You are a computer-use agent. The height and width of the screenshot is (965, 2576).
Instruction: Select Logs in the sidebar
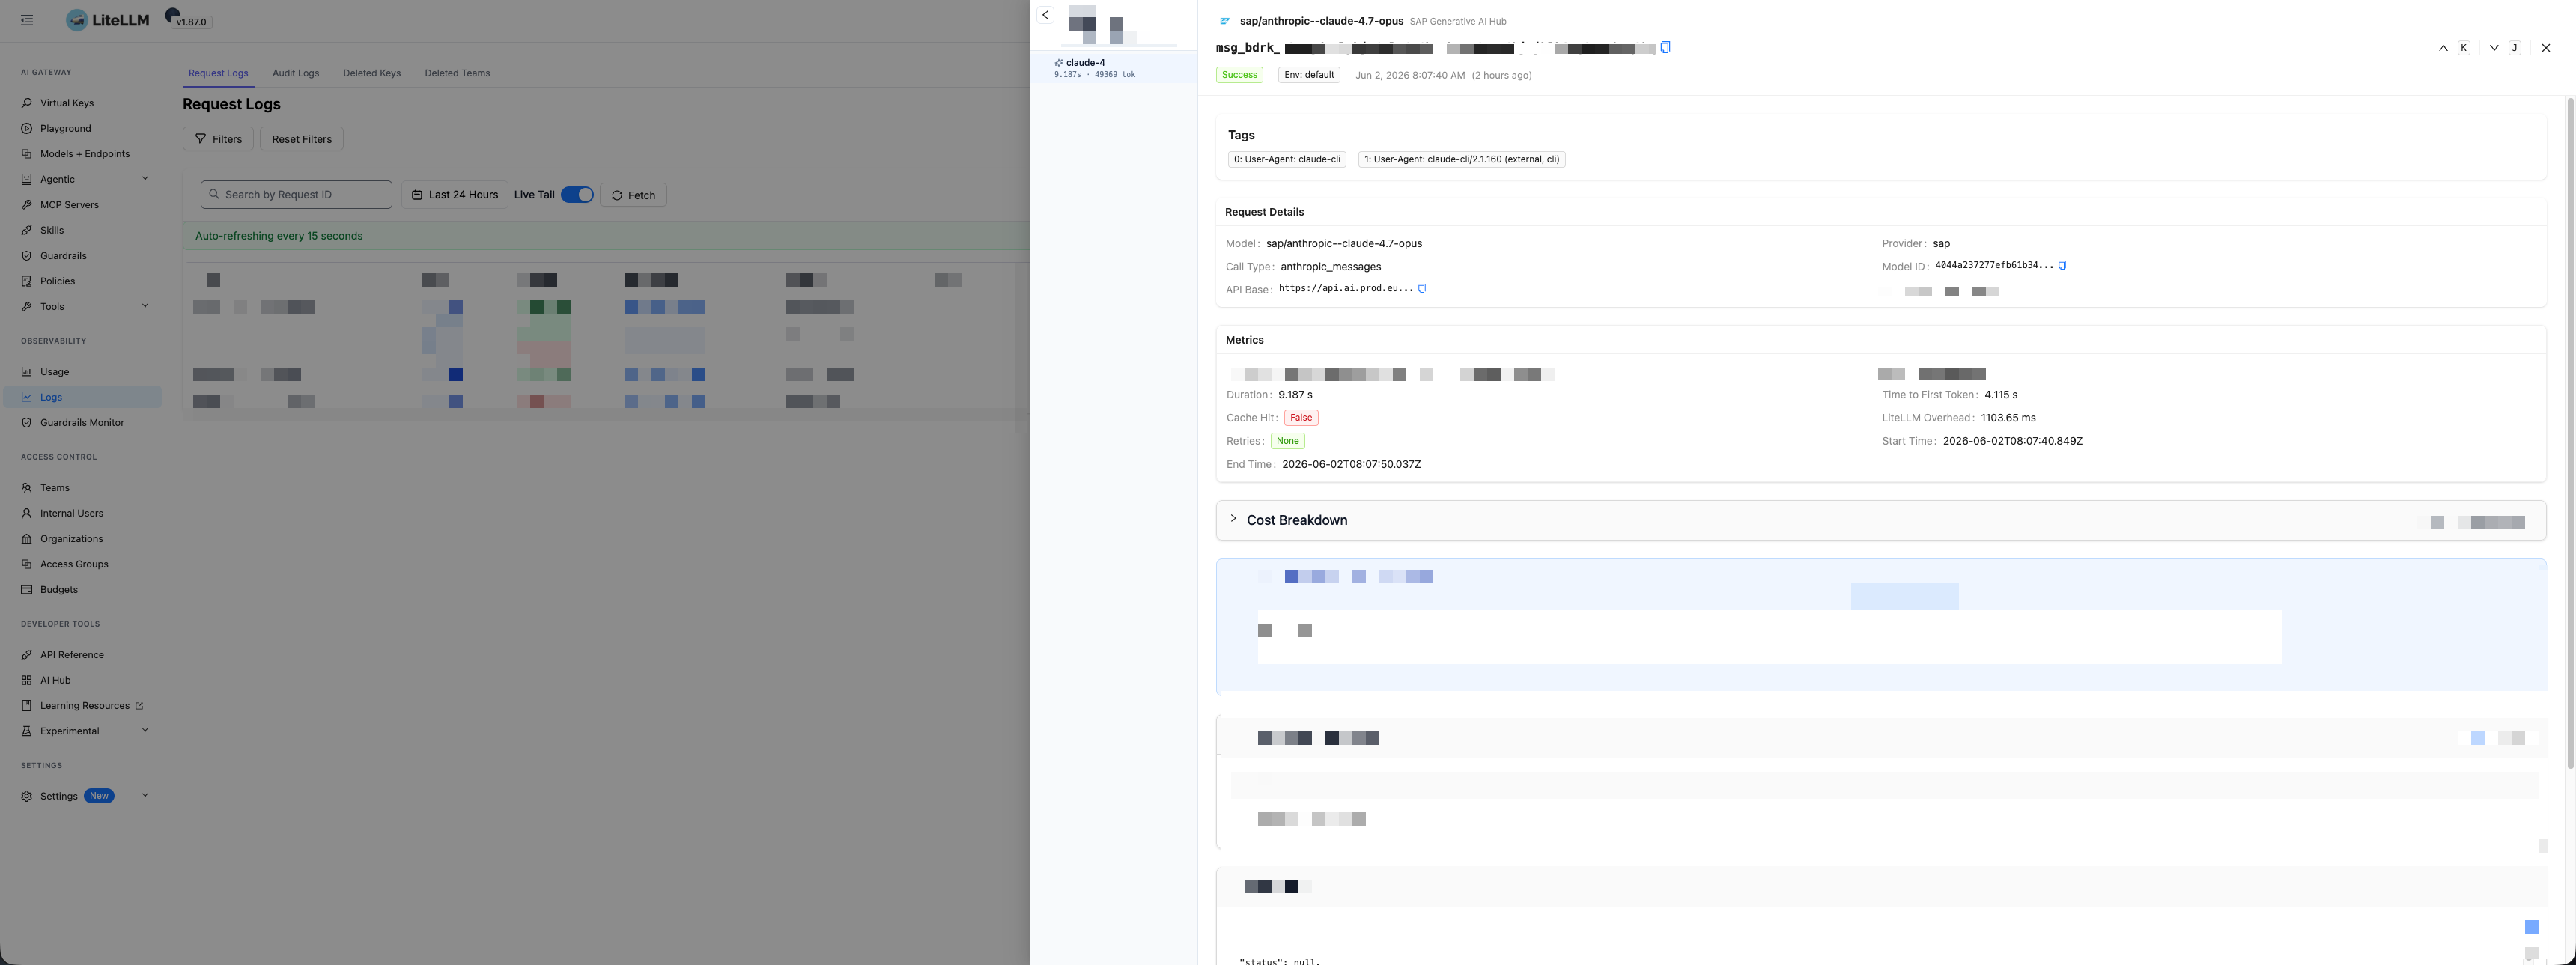(x=82, y=397)
